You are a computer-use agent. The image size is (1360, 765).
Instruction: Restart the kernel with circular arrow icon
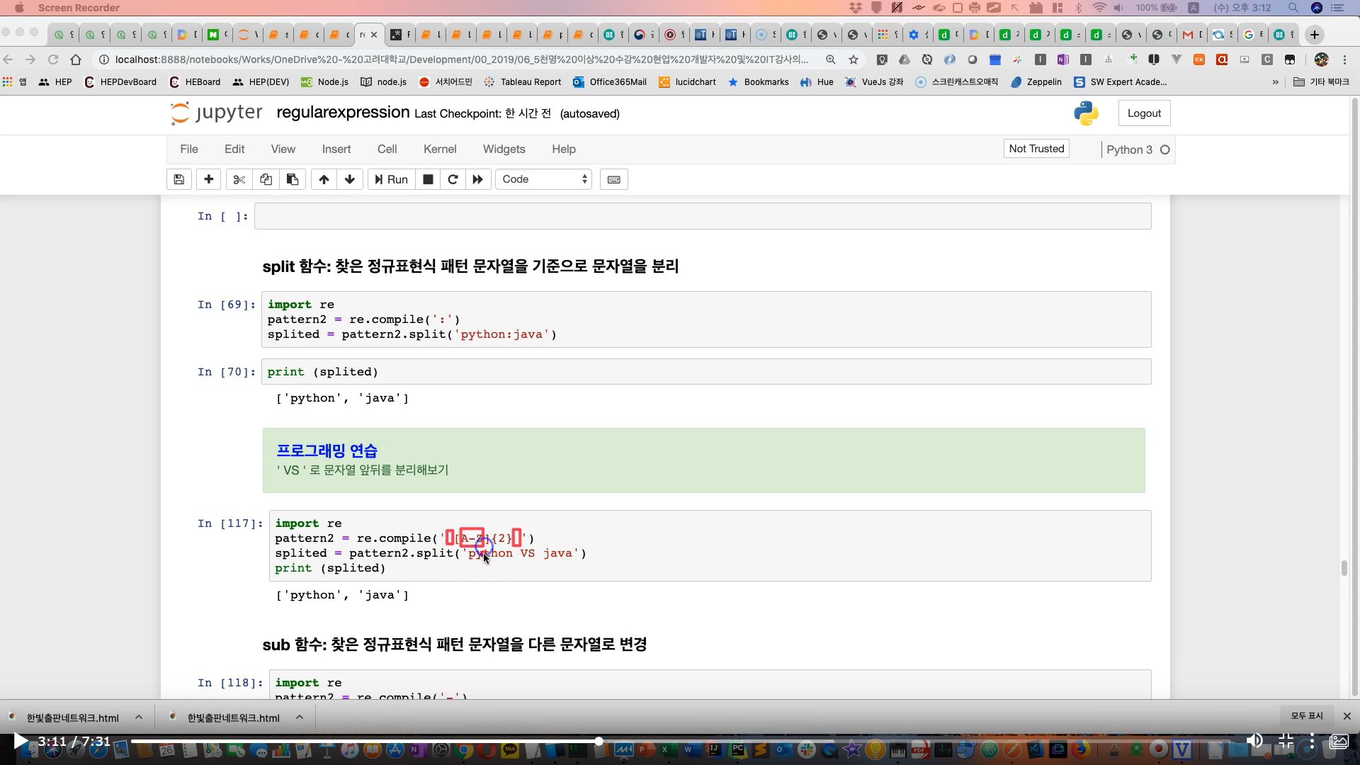point(453,179)
